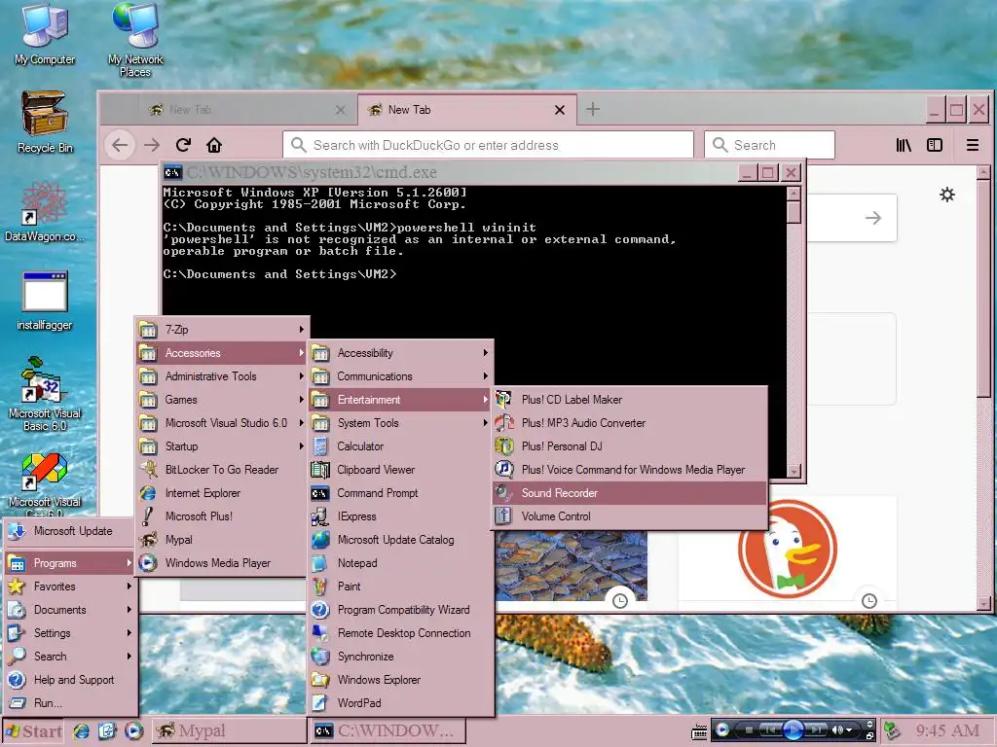The height and width of the screenshot is (747, 997).
Task: Click the Windows Explorer icon
Action: 320,680
